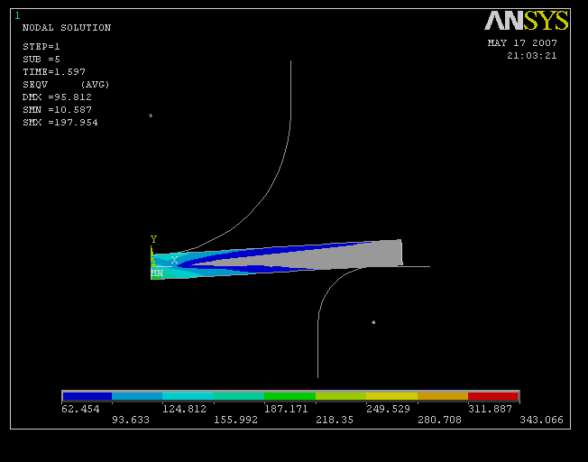The height and width of the screenshot is (462, 588).
Task: Click the 'MAY 17 2007' date text
Action: (x=522, y=43)
